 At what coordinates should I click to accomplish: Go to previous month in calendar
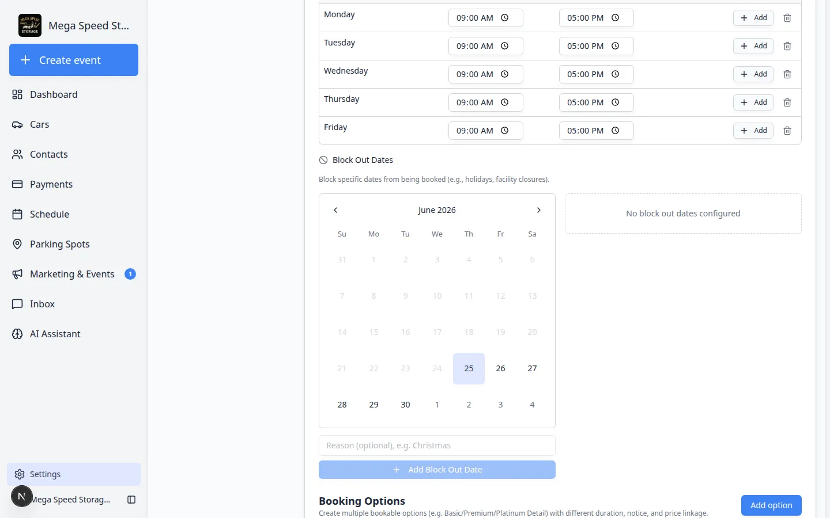click(x=335, y=210)
